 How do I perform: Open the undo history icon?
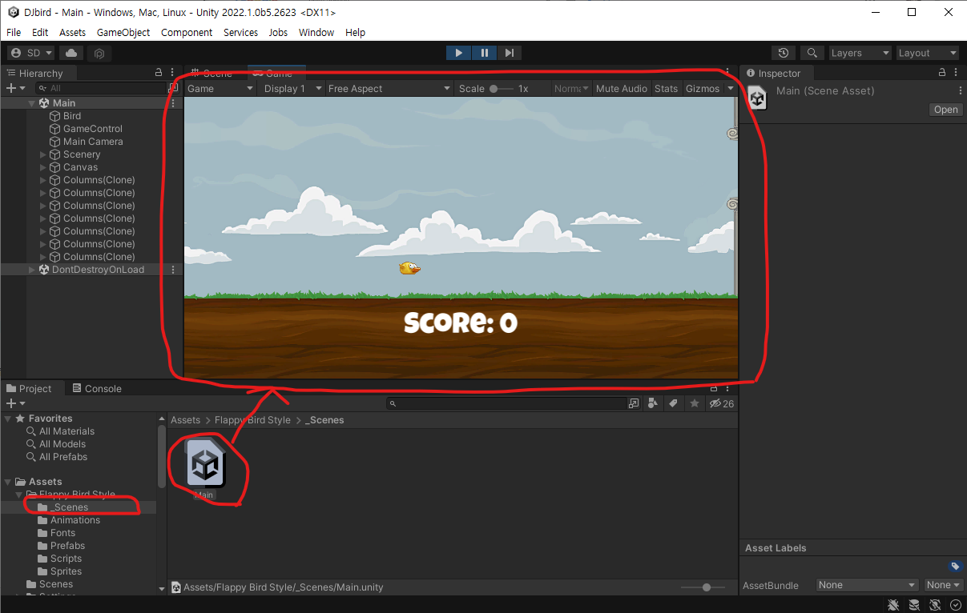[784, 53]
